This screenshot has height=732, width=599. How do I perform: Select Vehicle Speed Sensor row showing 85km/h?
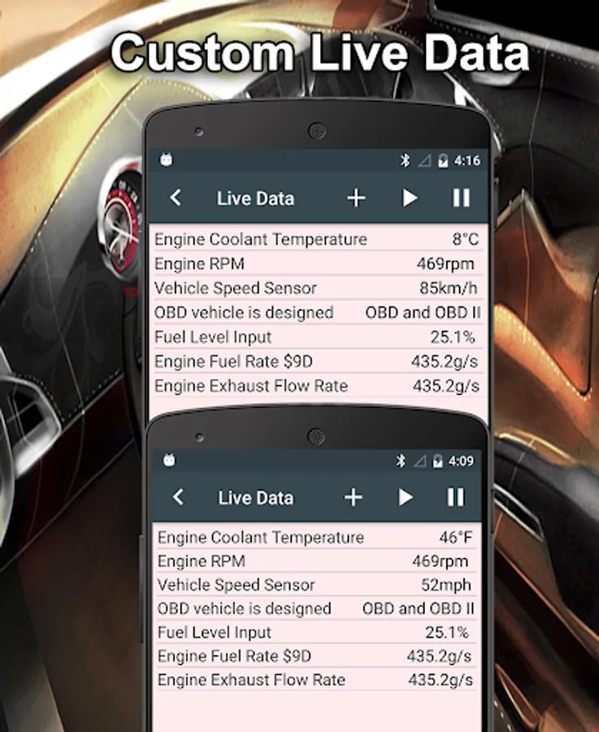[x=318, y=288]
